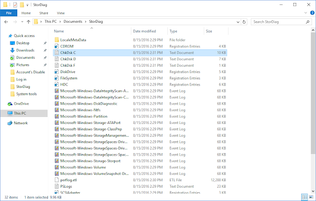Click the PSLogs text file icon
This screenshot has height=201, width=316.
57,186
